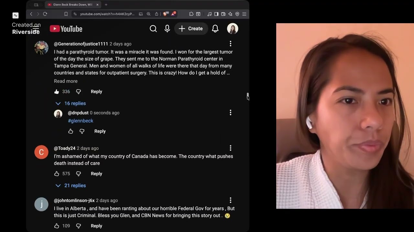Viewport: 414px width, 232px height.
Task: Dislike the Toady24 comment about Canada
Action: [78, 174]
